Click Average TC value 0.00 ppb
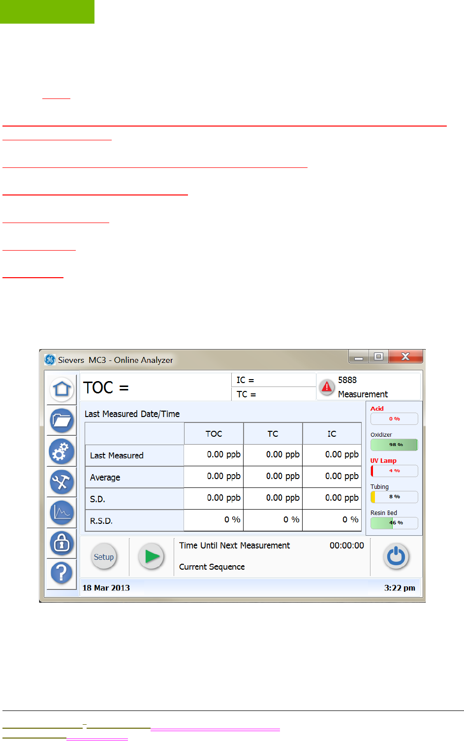 pos(273,477)
